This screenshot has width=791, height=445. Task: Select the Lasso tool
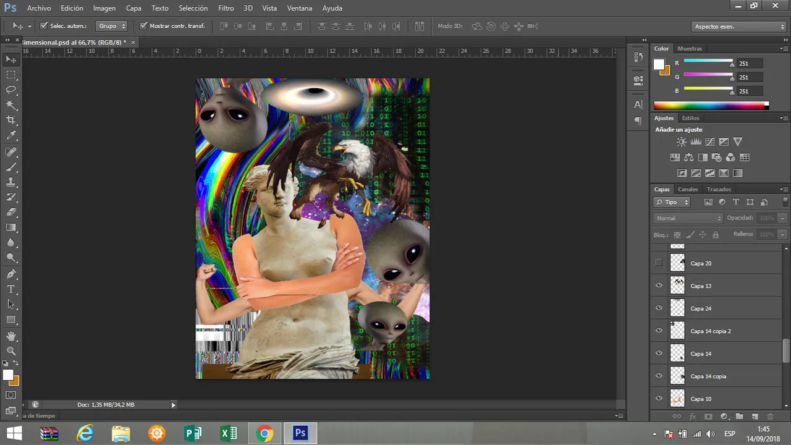[11, 90]
